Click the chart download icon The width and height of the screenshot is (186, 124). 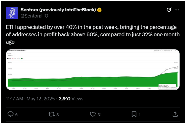[x=175, y=50]
